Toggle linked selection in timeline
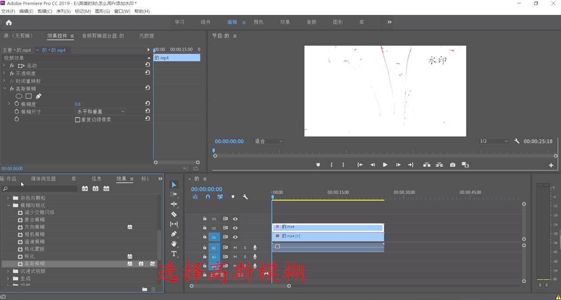Image resolution: width=561 pixels, height=300 pixels. 220,197
